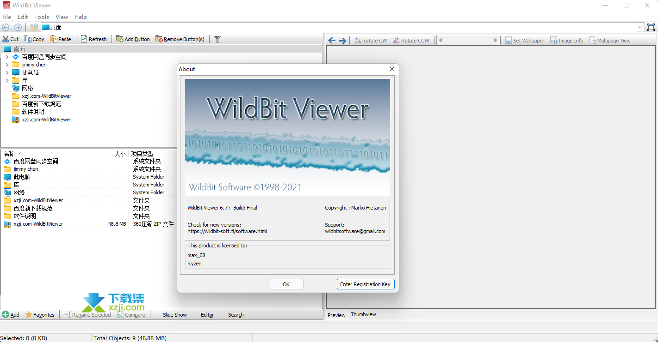Click the 名称 column header sort arrow

pos(20,153)
